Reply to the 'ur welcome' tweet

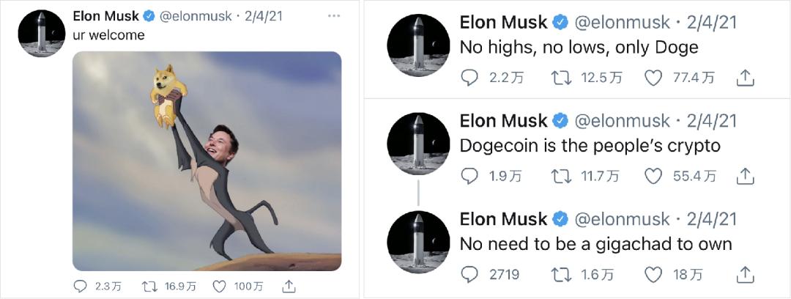click(81, 286)
